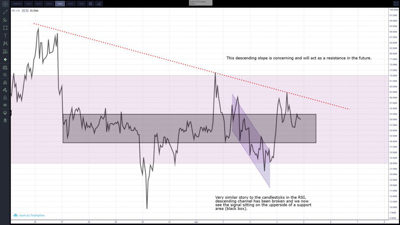Select the pitchfork drawing tool

[x=5, y=20]
